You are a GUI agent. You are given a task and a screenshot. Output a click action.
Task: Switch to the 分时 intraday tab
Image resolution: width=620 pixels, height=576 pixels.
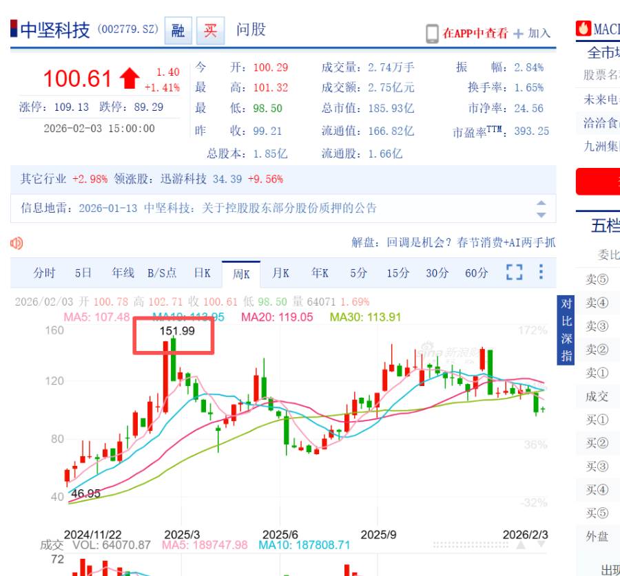pyautogui.click(x=43, y=273)
